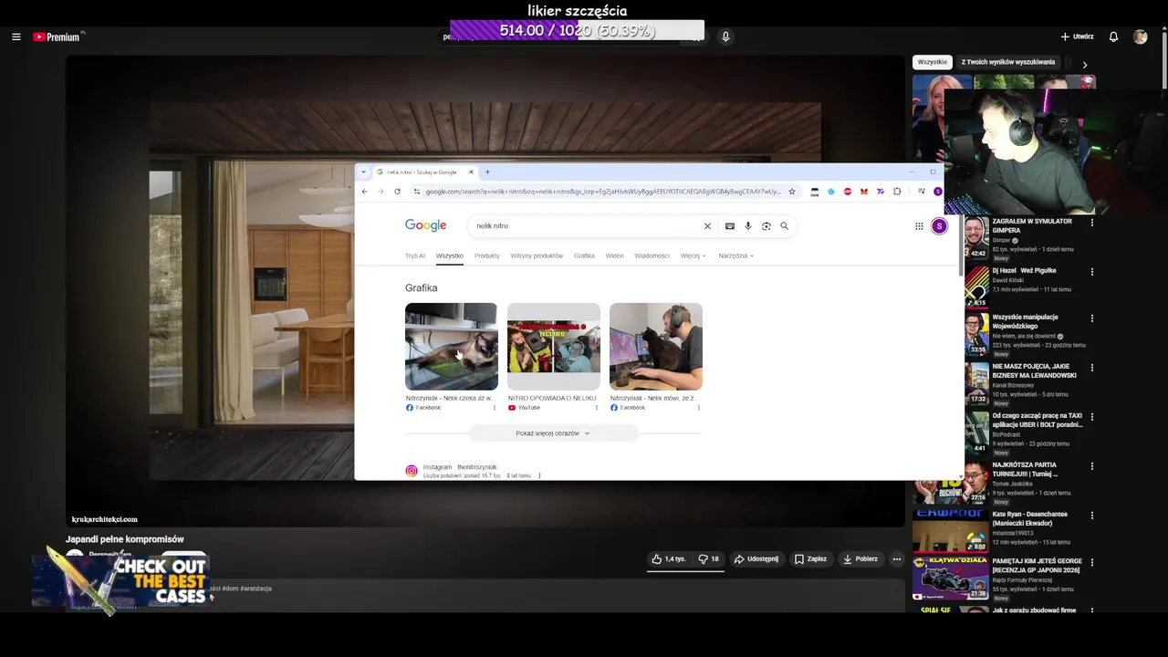Click the Zapisz save button
This screenshot has width=1168, height=657.
coord(810,558)
